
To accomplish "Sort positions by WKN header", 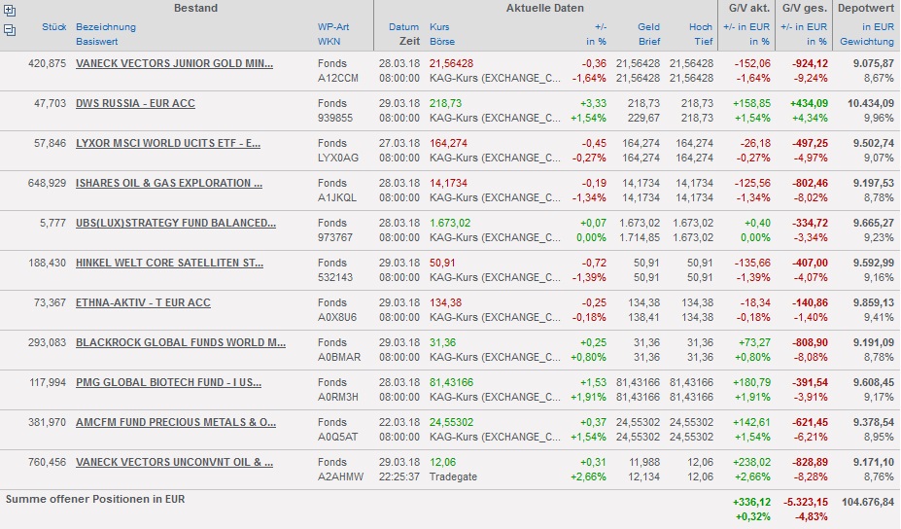I will pos(328,42).
